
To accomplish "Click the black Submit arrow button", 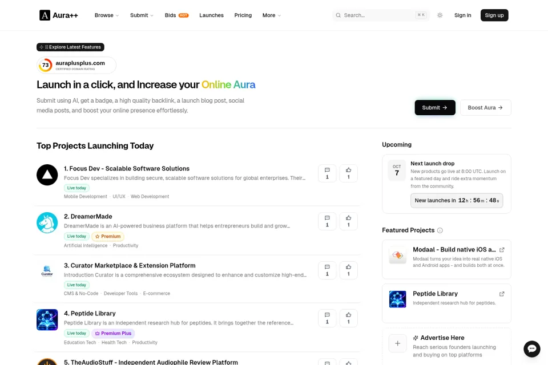I will (x=435, y=108).
